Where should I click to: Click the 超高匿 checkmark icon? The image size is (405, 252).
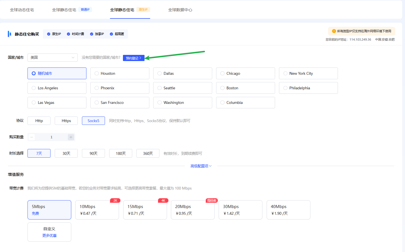(111, 34)
